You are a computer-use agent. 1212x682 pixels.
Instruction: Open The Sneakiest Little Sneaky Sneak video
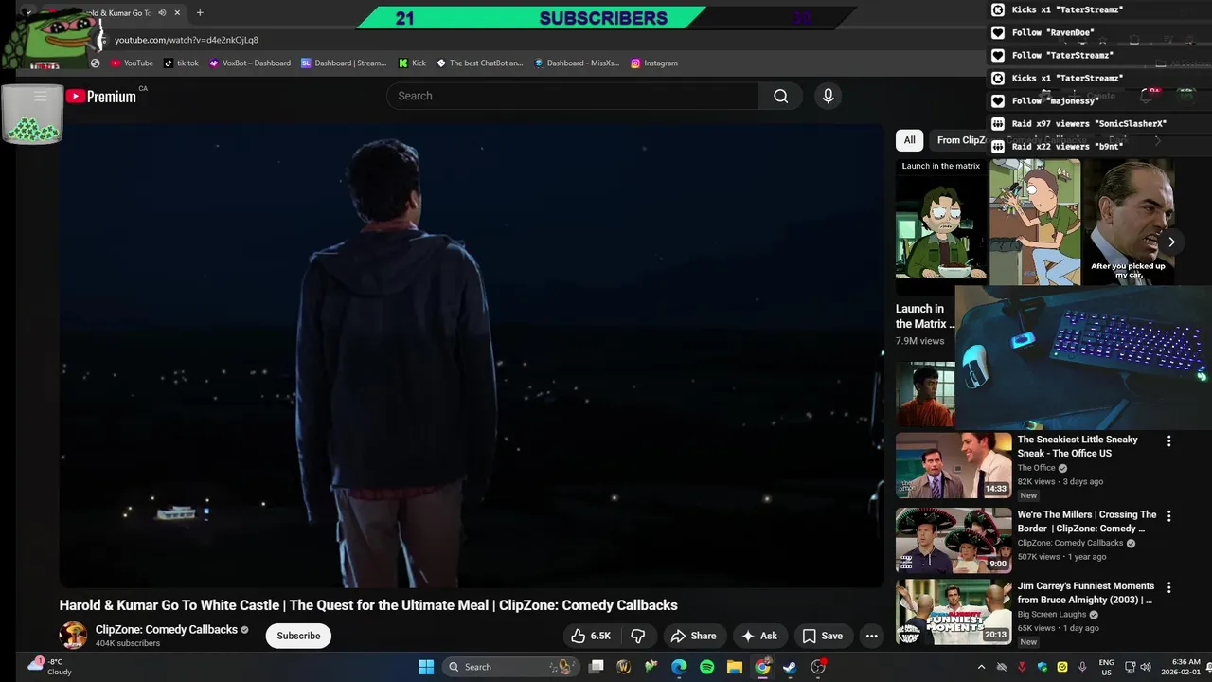click(1078, 446)
